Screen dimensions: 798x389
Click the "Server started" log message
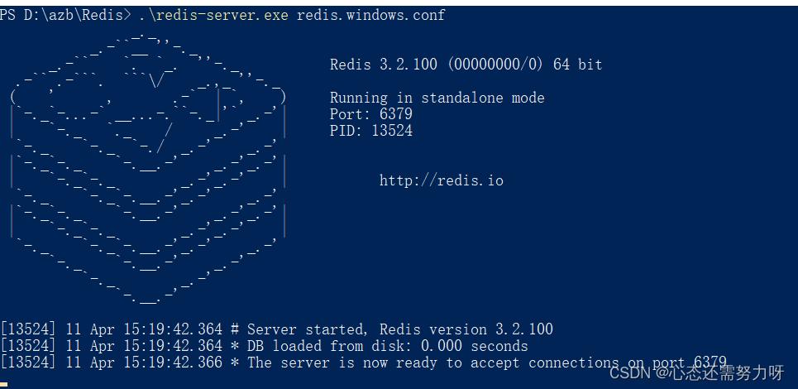tap(304, 329)
